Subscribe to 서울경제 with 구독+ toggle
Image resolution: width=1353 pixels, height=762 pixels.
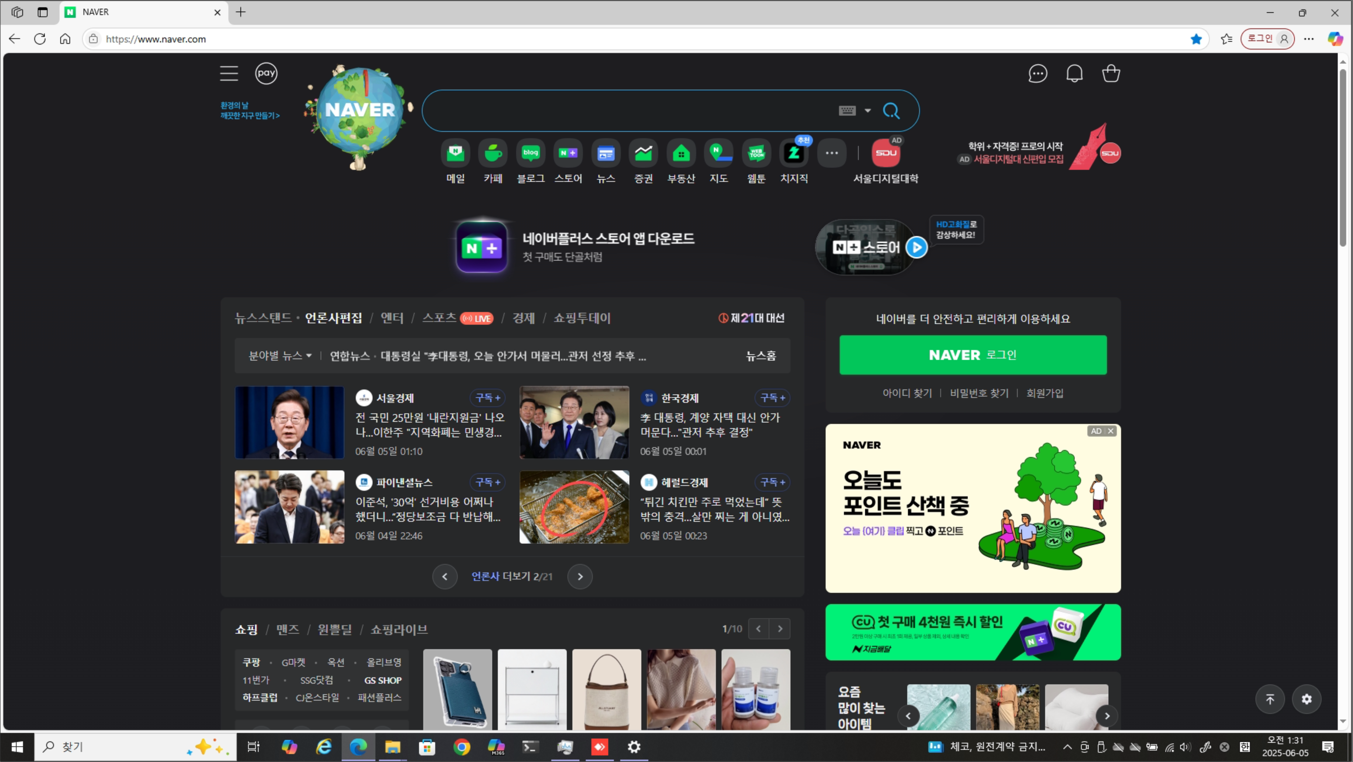coord(487,398)
